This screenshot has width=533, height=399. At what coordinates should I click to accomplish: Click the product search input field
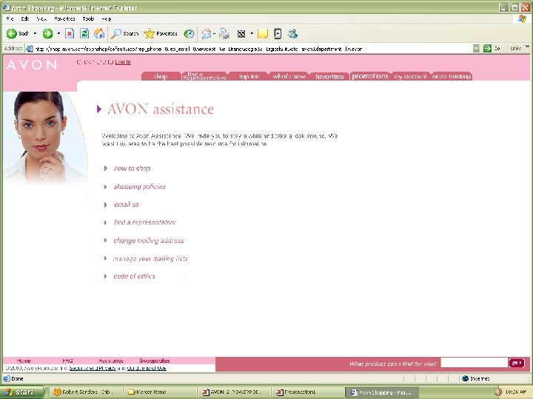pyautogui.click(x=475, y=362)
